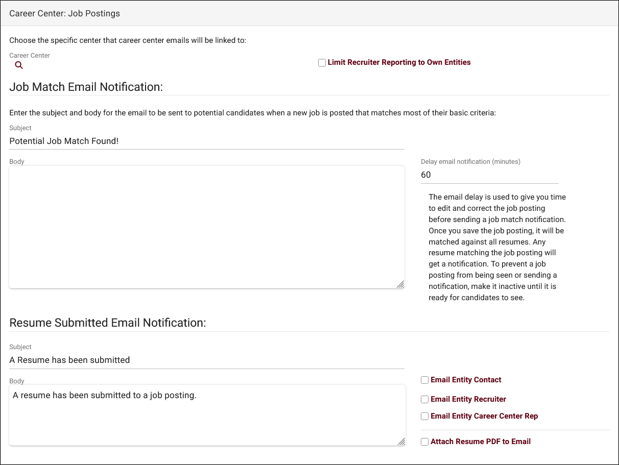The width and height of the screenshot is (619, 465).
Task: Click the 'Delay email notification (minutes)' label
Action: coord(470,161)
